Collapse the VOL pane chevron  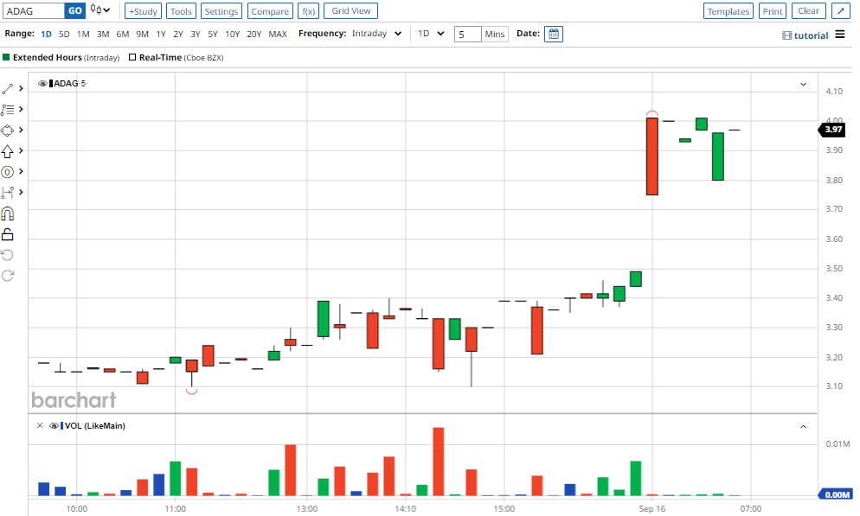pyautogui.click(x=803, y=427)
